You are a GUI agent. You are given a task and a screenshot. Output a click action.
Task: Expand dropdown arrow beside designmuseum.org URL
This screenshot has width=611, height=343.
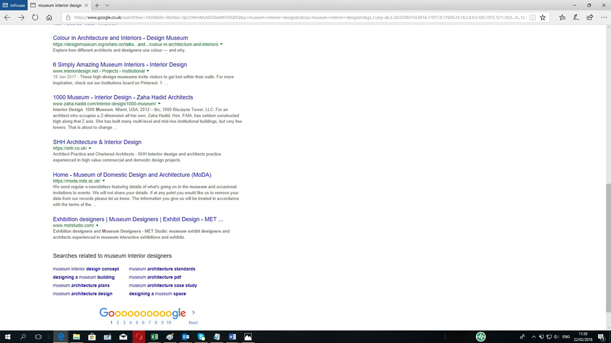pos(221,44)
